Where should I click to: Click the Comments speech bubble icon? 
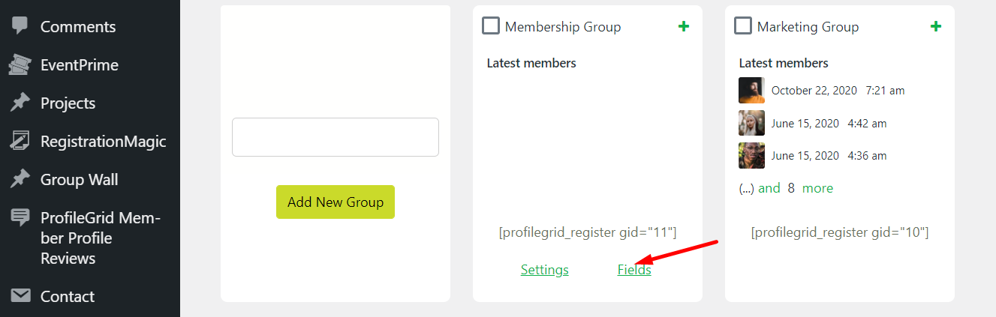pos(20,26)
